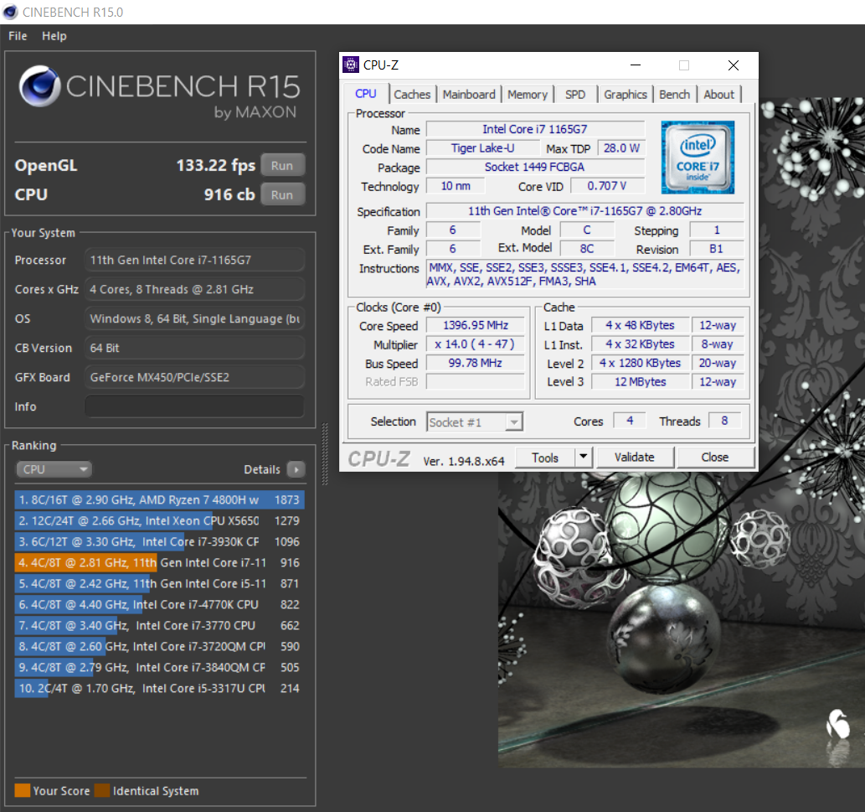Click the Instructions list in CPU-Z
This screenshot has height=812, width=865.
click(x=584, y=274)
